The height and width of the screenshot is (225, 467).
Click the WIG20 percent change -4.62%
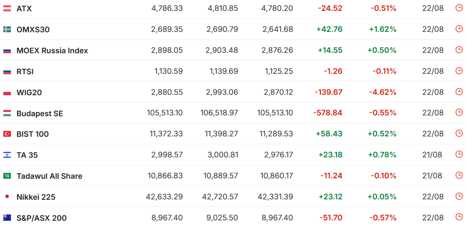coord(383,92)
